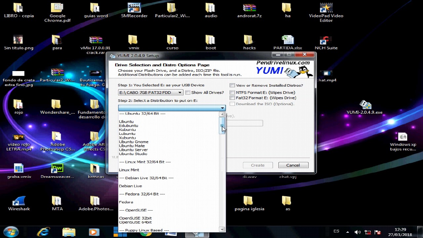
Task: Click the distro list scroll-down arrow
Action: [x=222, y=229]
